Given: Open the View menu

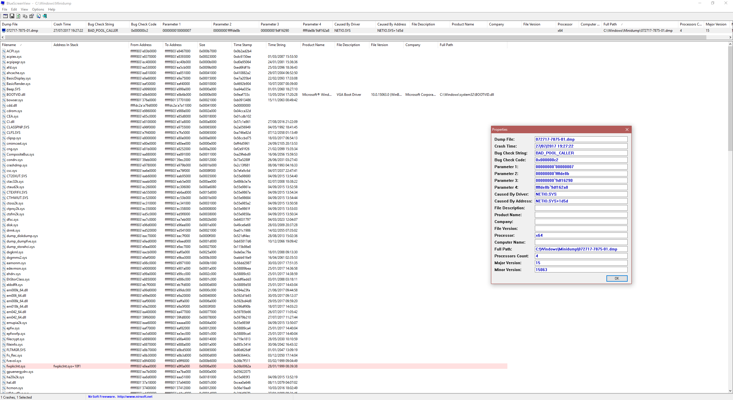Looking at the screenshot, I should 24,9.
